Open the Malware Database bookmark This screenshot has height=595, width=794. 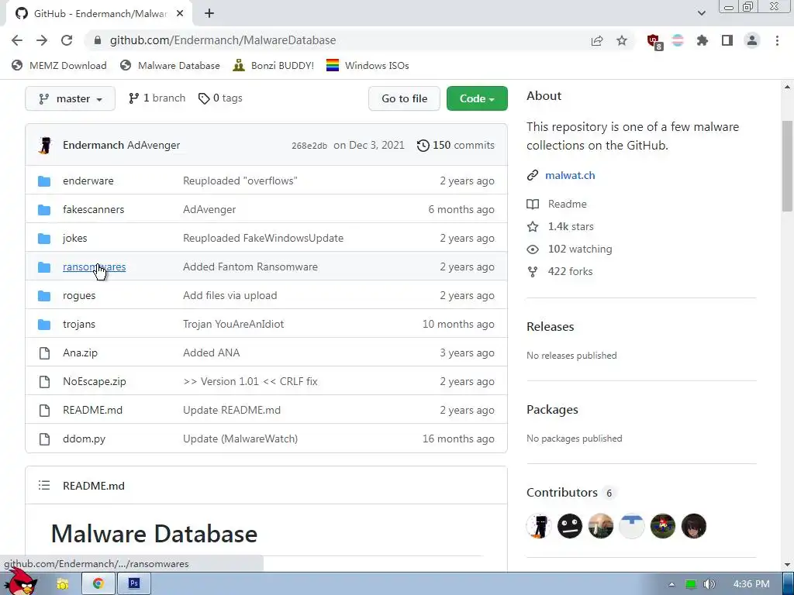pos(170,66)
